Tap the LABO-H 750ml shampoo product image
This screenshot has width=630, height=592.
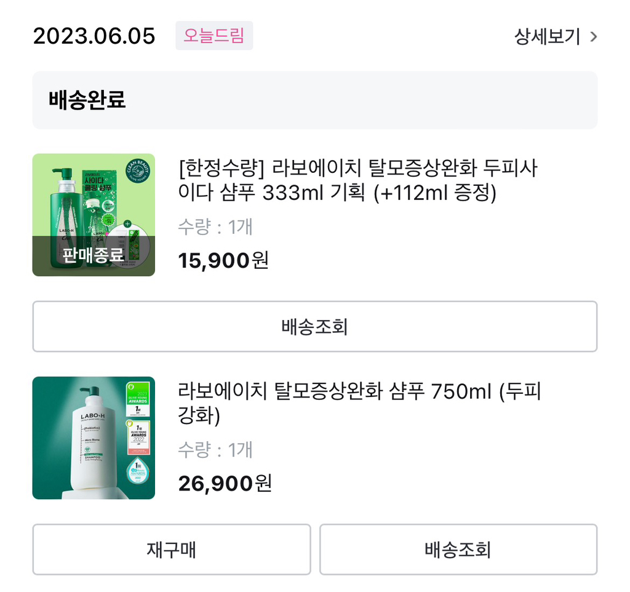93,438
